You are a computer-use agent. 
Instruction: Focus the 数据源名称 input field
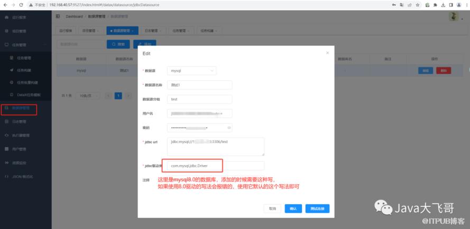click(x=200, y=85)
